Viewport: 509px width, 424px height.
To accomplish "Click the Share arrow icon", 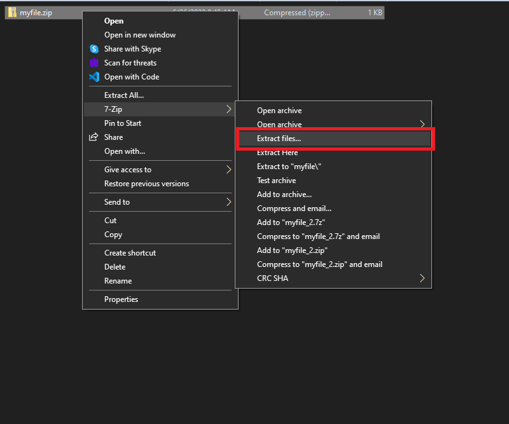I will [94, 137].
